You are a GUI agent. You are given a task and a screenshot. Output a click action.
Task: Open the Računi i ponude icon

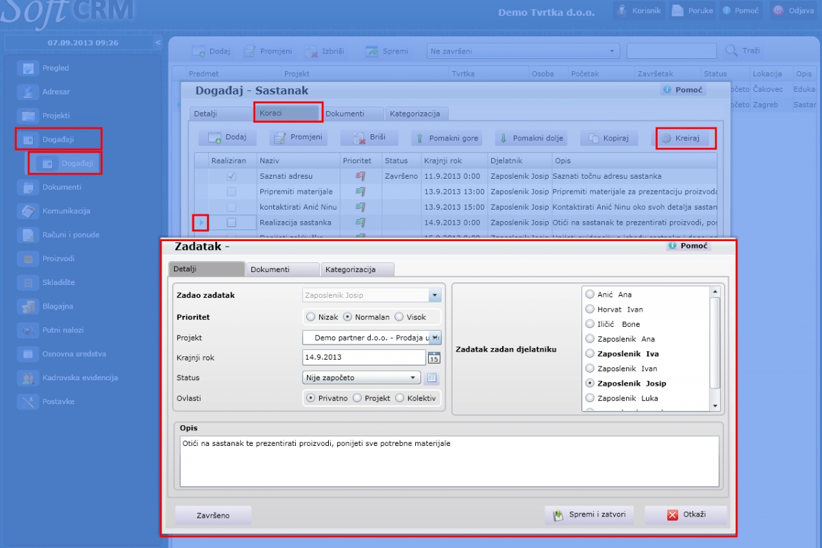coord(28,234)
